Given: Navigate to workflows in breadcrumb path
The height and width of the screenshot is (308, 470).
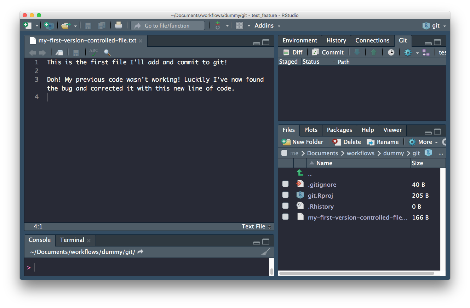Looking at the screenshot, I should pos(360,153).
